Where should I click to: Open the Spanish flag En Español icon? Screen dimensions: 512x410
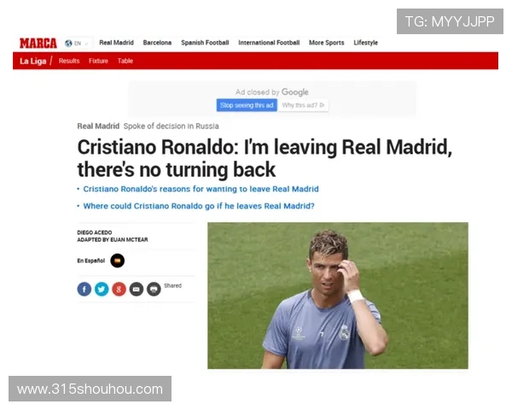pyautogui.click(x=117, y=261)
